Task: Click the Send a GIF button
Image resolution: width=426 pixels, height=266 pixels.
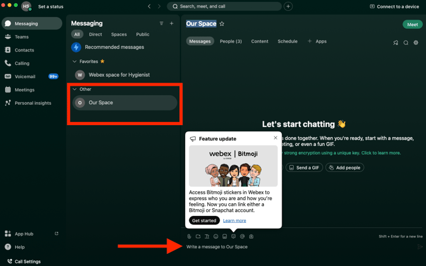Action: click(305, 168)
